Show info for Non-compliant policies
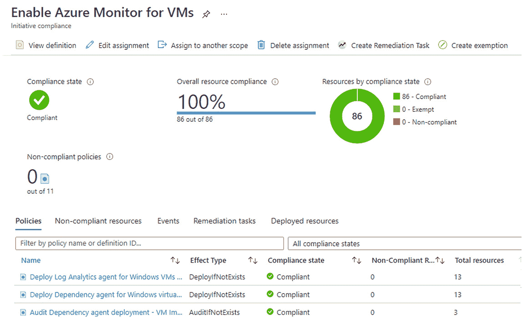 [x=110, y=157]
